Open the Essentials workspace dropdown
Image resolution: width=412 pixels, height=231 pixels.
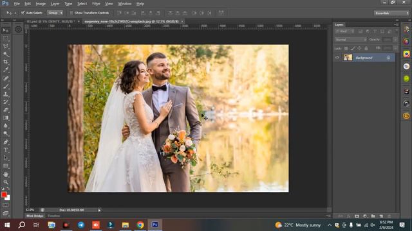tap(391, 13)
